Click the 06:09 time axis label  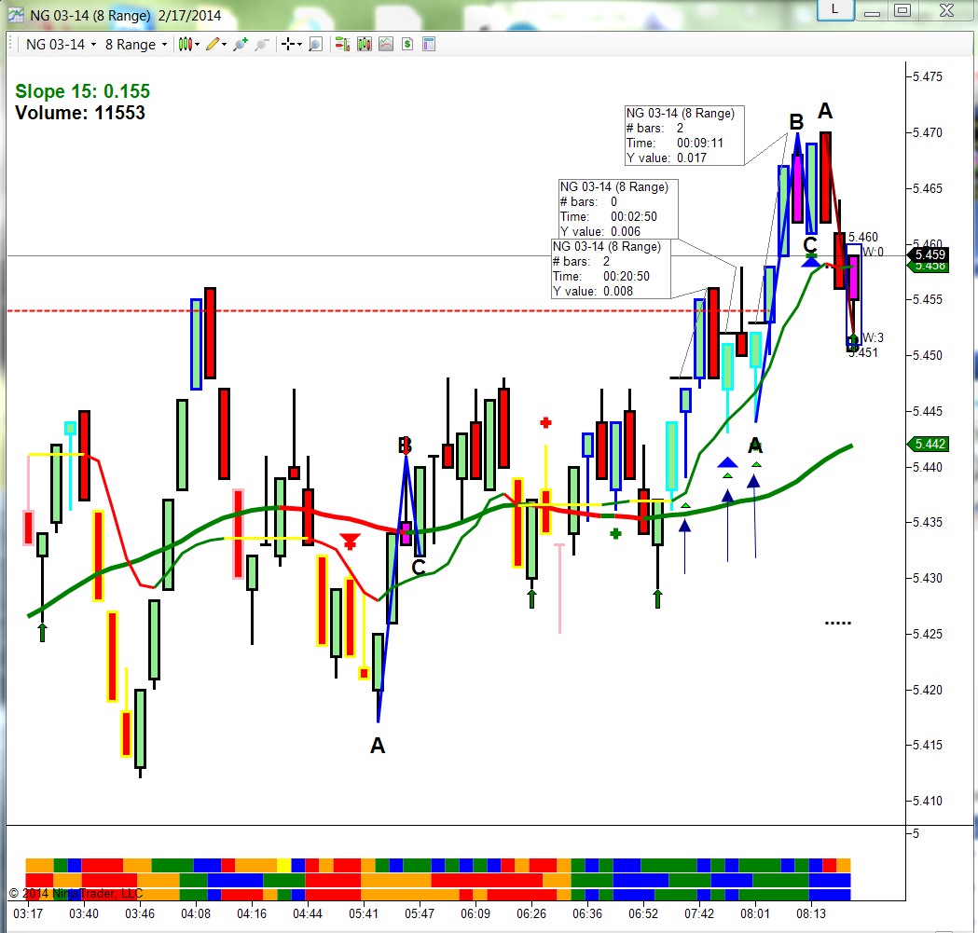475,913
